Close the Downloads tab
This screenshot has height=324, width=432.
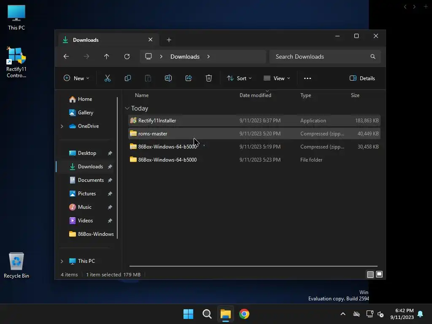click(151, 40)
